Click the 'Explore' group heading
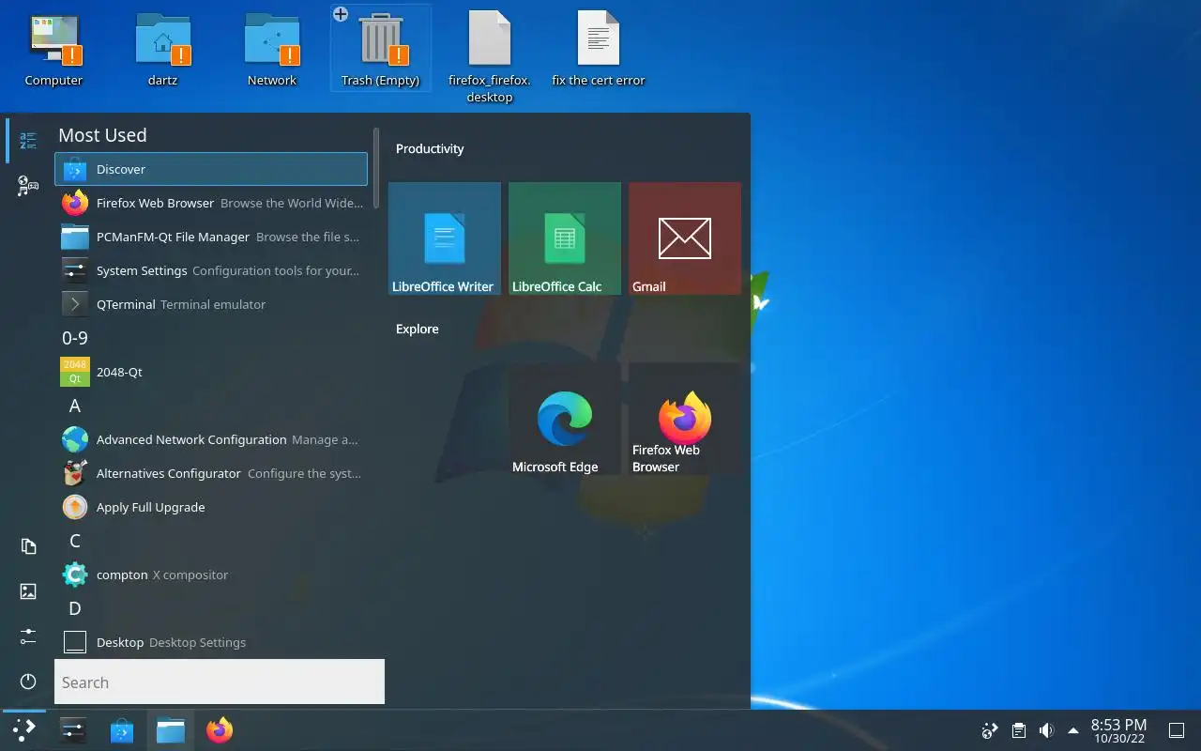Image resolution: width=1201 pixels, height=751 pixels. click(x=418, y=329)
